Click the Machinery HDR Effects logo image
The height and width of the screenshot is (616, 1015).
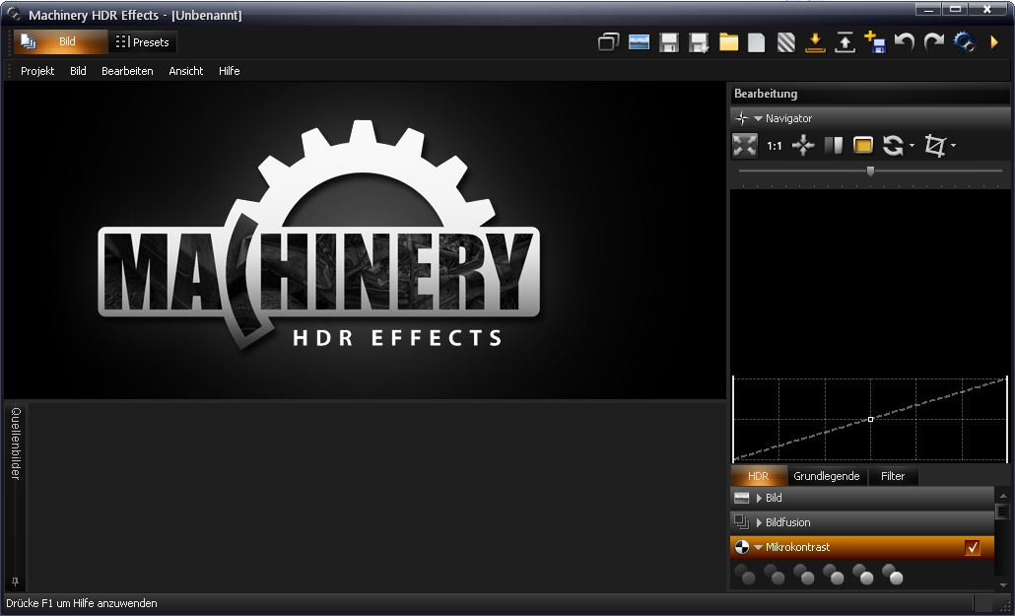click(x=319, y=237)
